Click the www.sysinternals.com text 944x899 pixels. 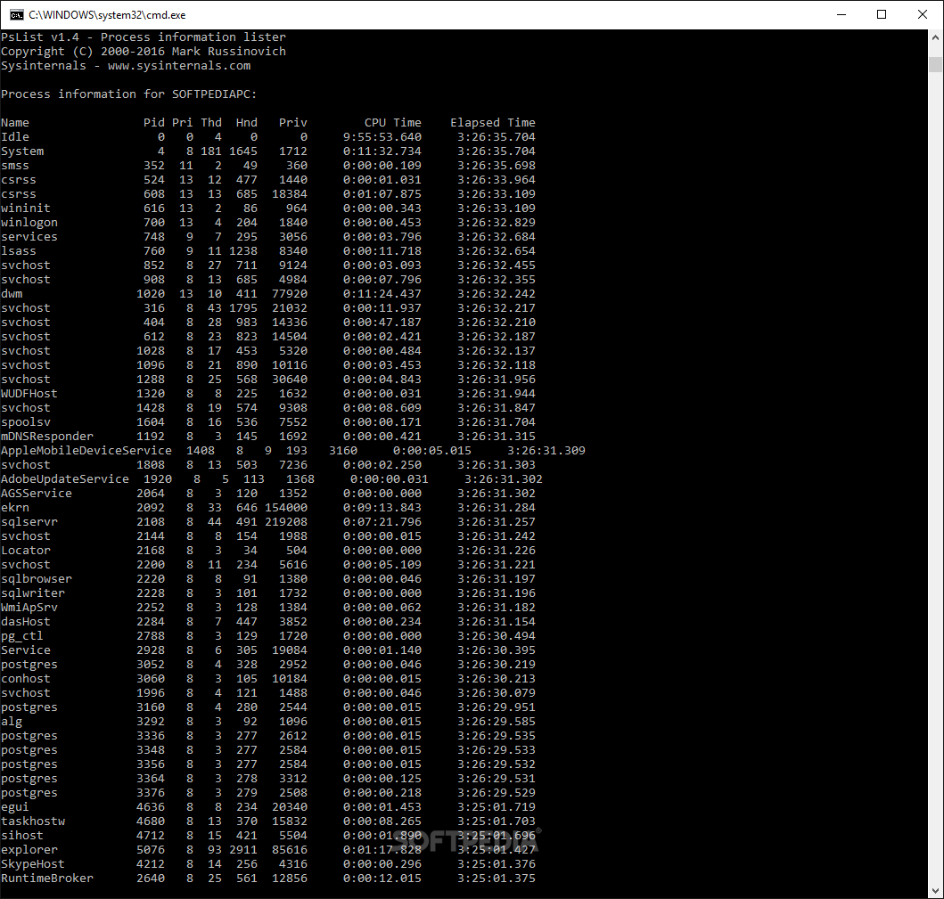tap(179, 66)
